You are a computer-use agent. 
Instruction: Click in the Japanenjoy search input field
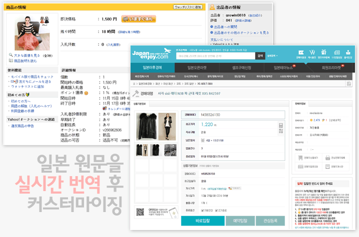pyautogui.click(x=215, y=56)
